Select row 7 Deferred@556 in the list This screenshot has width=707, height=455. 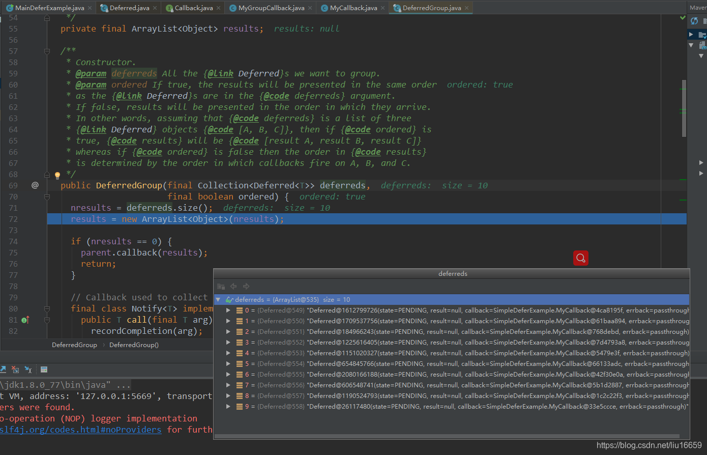452,385
